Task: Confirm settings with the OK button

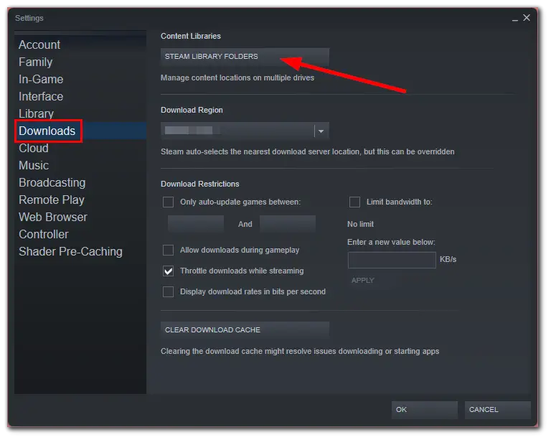Action: pyautogui.click(x=425, y=410)
